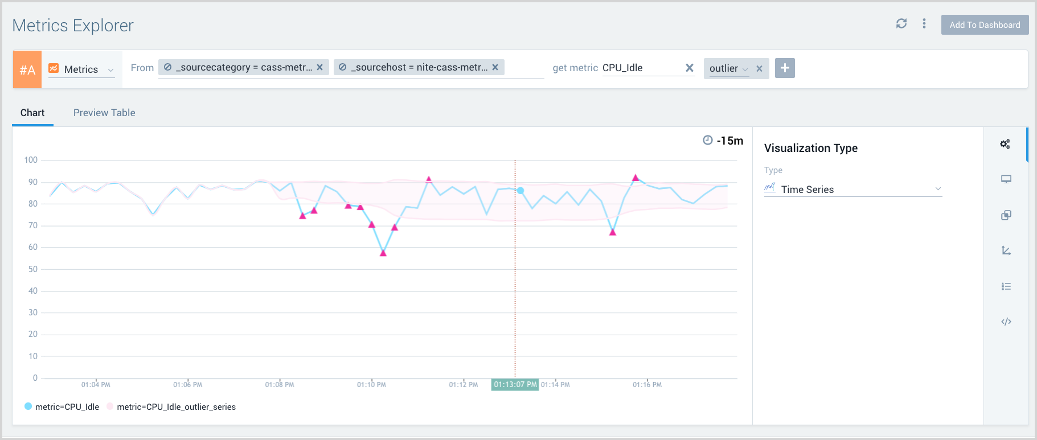Viewport: 1037px width, 440px height.
Task: Switch to the Preview Table tab
Action: pyautogui.click(x=104, y=113)
